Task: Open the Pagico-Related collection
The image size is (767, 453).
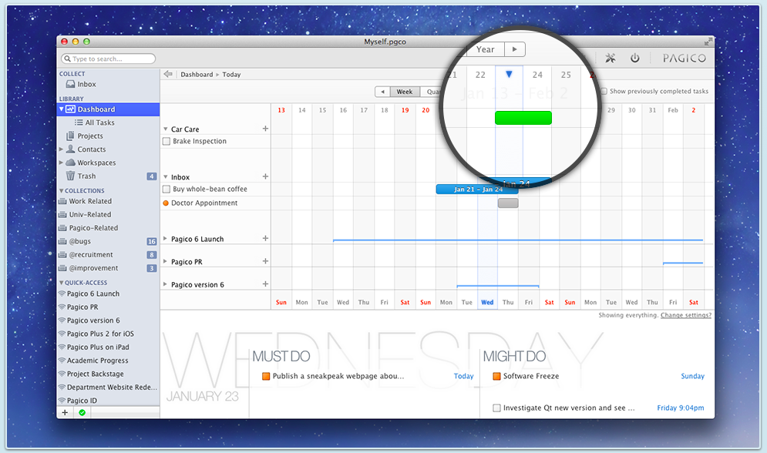Action: [x=93, y=228]
